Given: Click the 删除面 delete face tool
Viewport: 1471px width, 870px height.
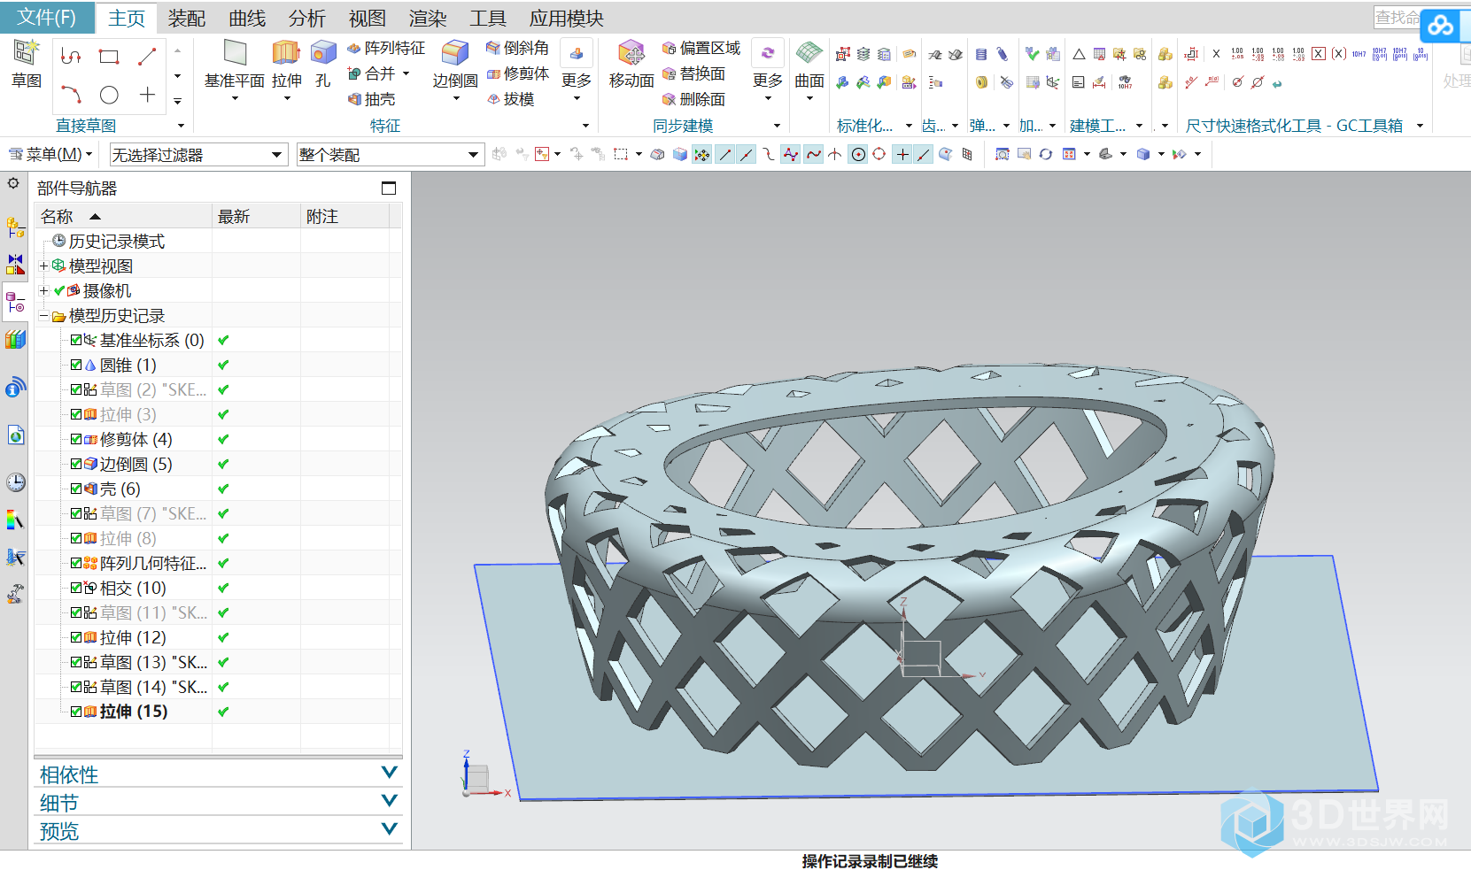Looking at the screenshot, I should 693,99.
